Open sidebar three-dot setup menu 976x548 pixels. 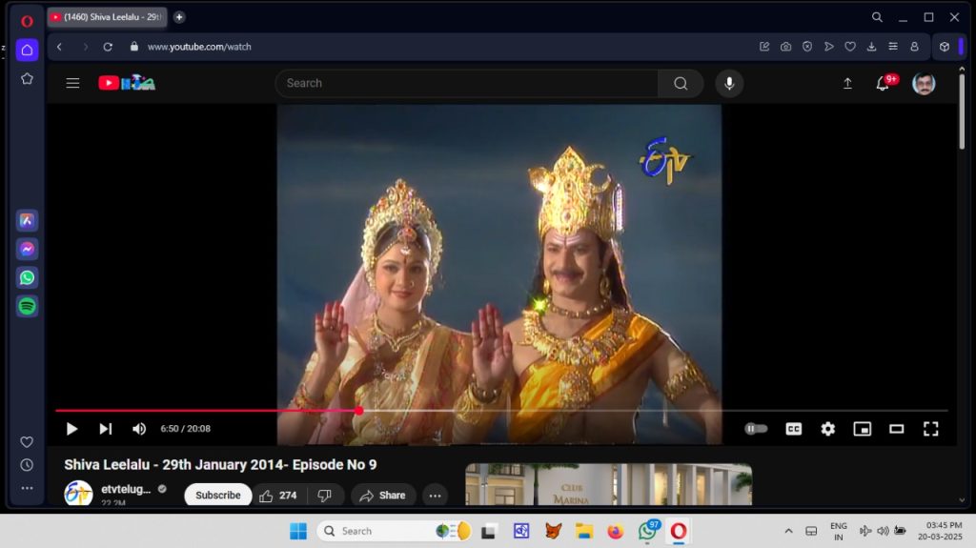pos(27,488)
